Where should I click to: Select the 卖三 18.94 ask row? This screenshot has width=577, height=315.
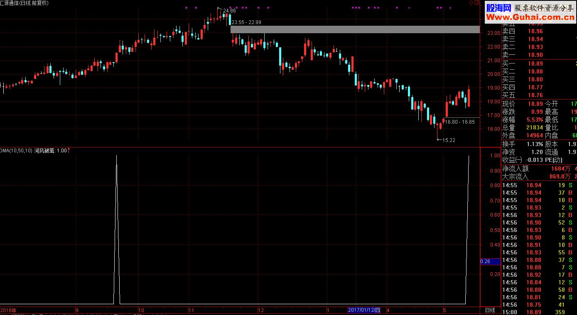tap(539, 39)
